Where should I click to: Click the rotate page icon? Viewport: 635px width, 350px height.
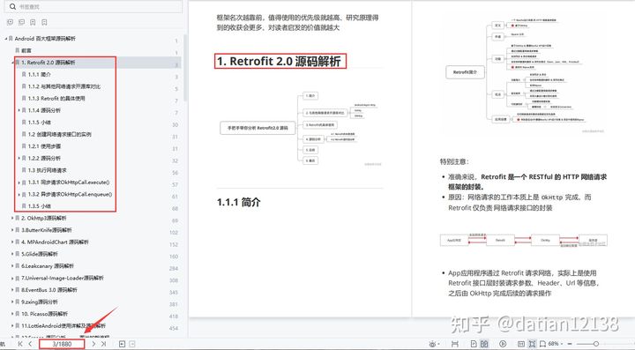[x=542, y=344]
